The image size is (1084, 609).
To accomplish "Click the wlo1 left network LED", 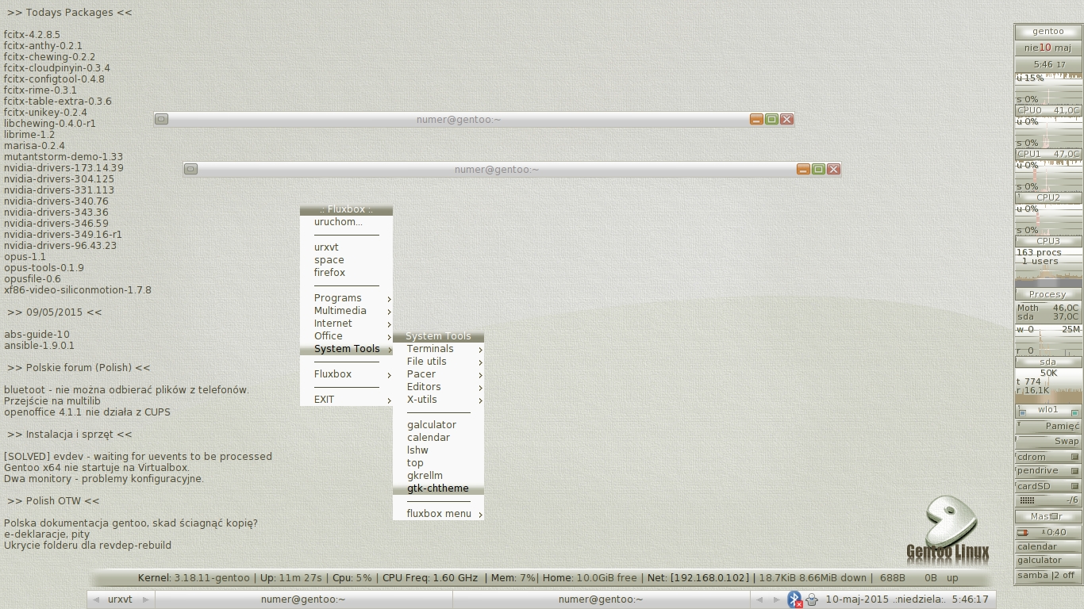I will tap(1023, 412).
